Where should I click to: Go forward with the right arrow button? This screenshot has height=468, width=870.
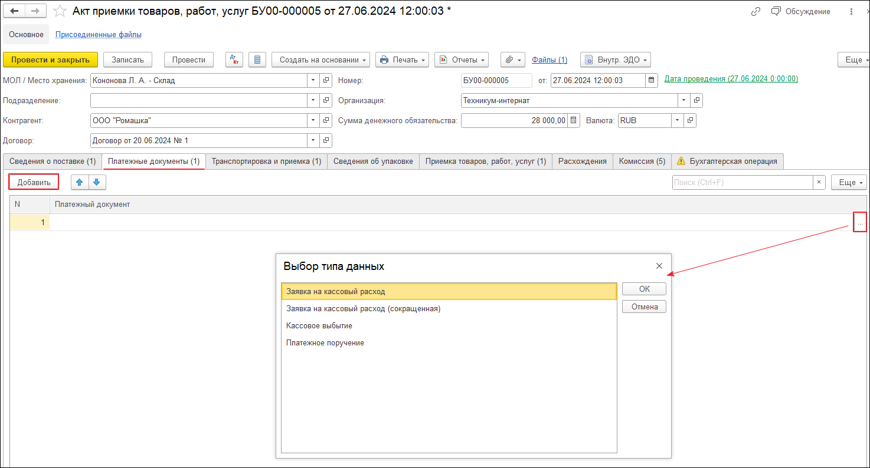point(36,11)
